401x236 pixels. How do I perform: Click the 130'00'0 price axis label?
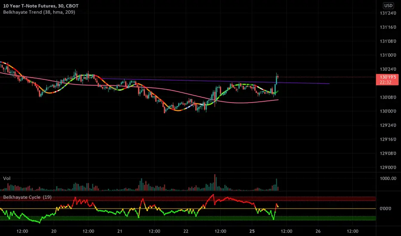pos(388,111)
